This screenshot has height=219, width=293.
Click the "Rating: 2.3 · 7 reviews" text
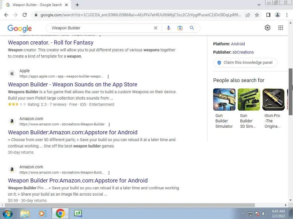point(47,104)
